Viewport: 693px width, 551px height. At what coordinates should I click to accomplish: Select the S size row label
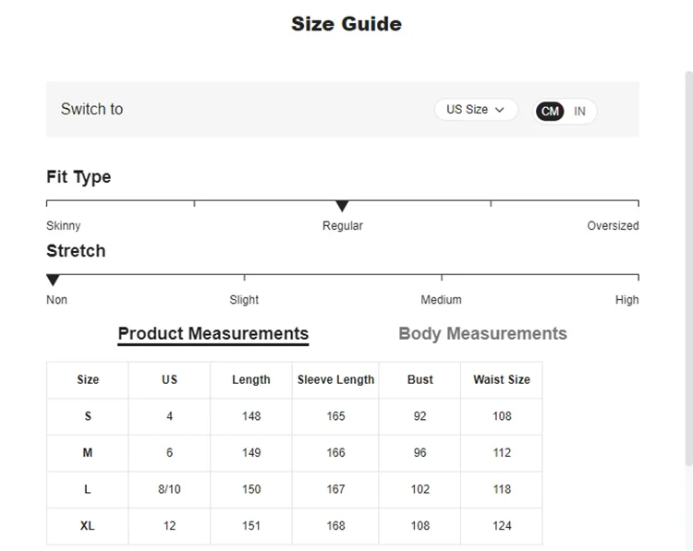[x=88, y=416]
